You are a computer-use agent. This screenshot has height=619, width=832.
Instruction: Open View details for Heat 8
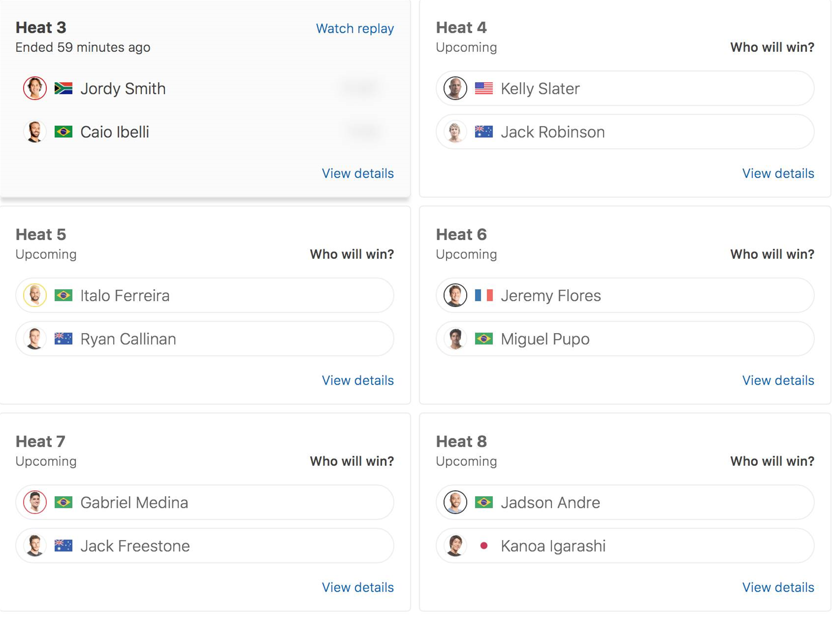tap(778, 588)
